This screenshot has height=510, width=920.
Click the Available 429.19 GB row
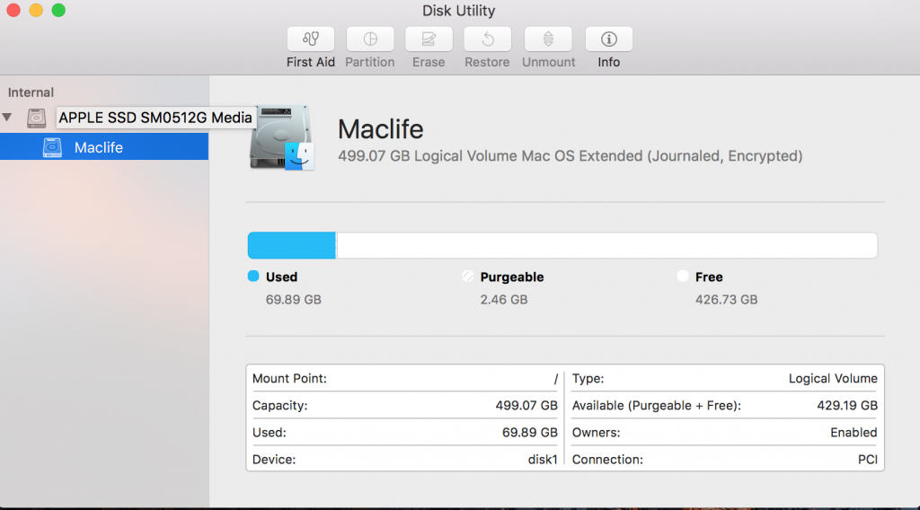click(x=725, y=406)
